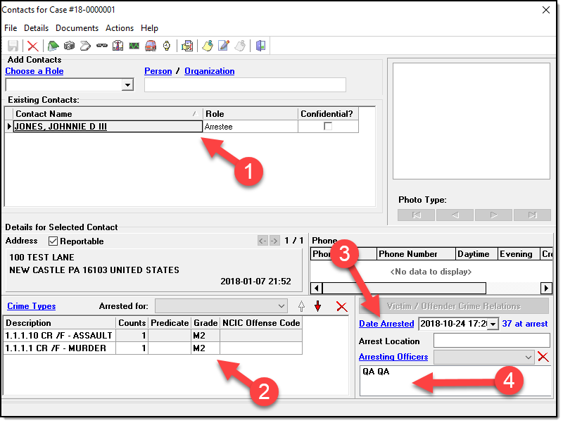Screen dimensions: 563x423
Task: Click the Crime Types link
Action: coord(31,306)
